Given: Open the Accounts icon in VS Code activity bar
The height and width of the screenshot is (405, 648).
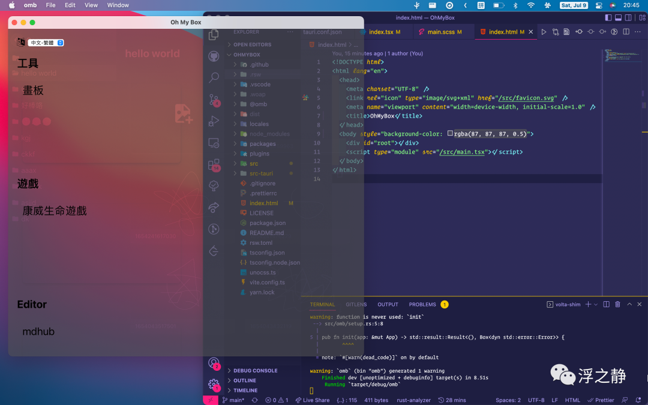Looking at the screenshot, I should click(214, 363).
